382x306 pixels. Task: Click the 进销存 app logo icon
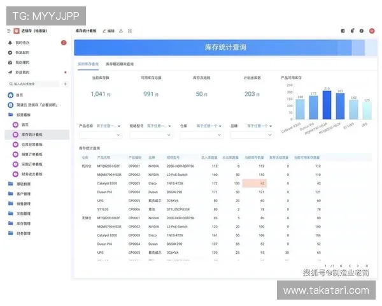point(17,31)
